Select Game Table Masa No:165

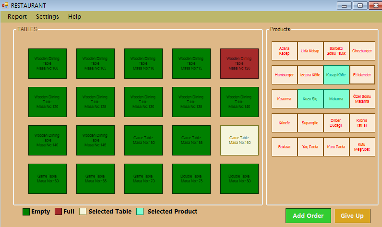point(95,179)
